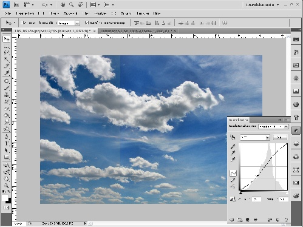This screenshot has height=227, width=303.
Task: Select the Brush tool
Action: (6, 88)
